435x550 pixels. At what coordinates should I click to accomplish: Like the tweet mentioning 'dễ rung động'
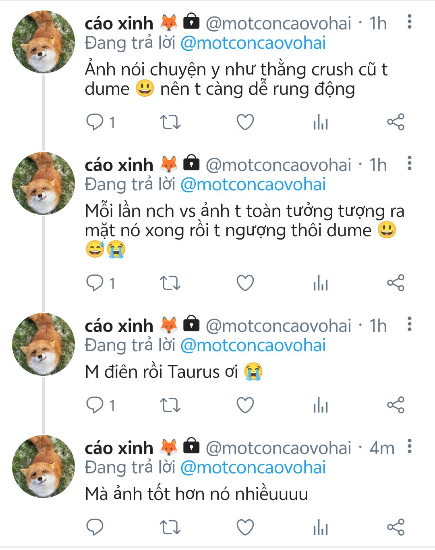pyautogui.click(x=245, y=122)
